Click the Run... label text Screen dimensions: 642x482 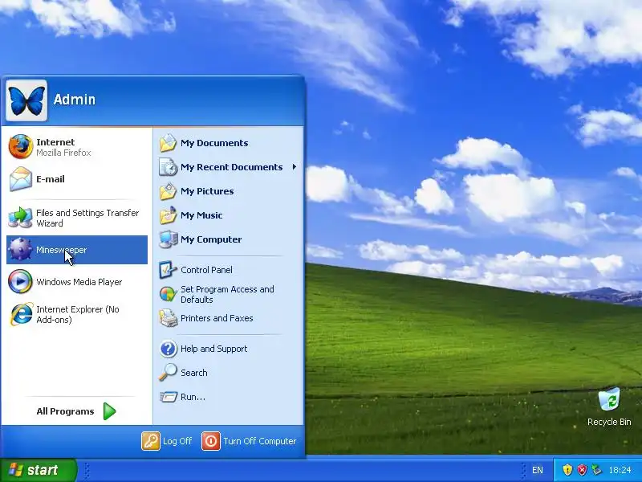point(193,397)
